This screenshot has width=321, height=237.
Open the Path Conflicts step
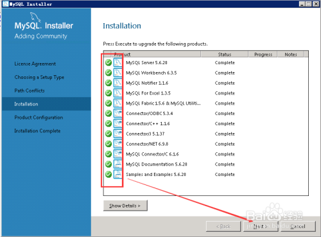tap(30, 91)
